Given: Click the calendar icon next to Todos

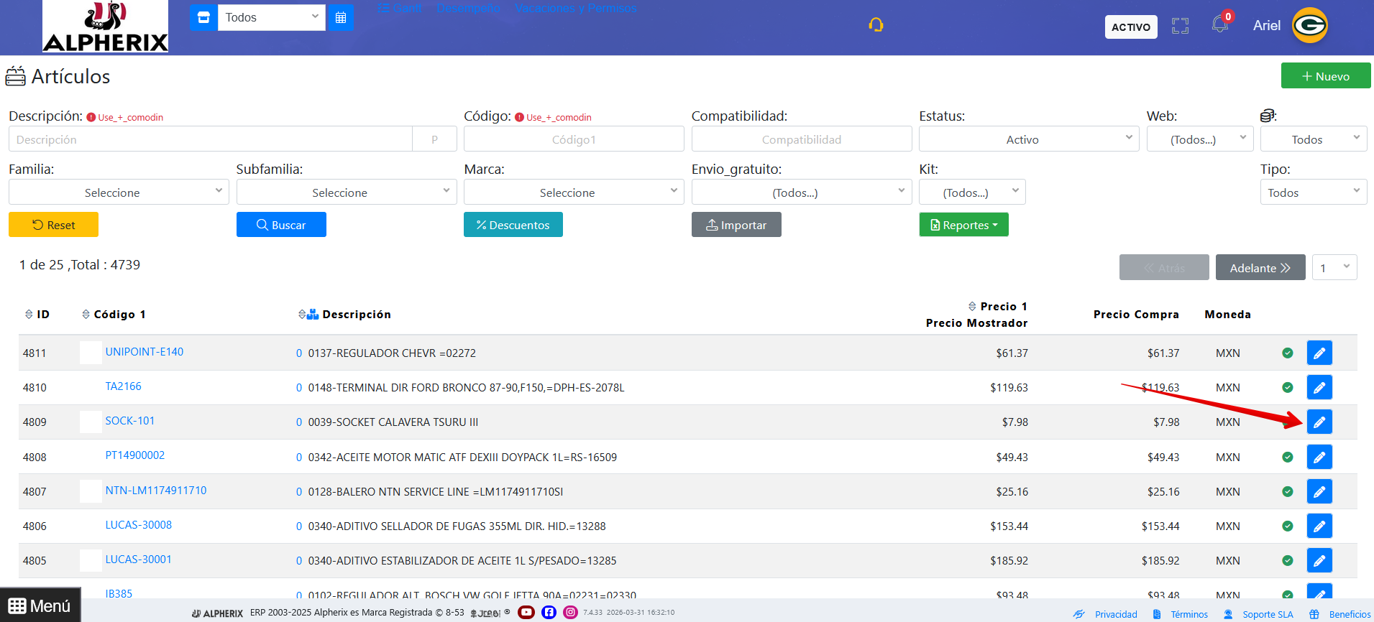Looking at the screenshot, I should click(341, 18).
